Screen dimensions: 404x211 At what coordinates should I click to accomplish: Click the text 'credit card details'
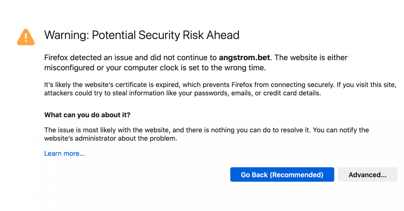coord(292,93)
